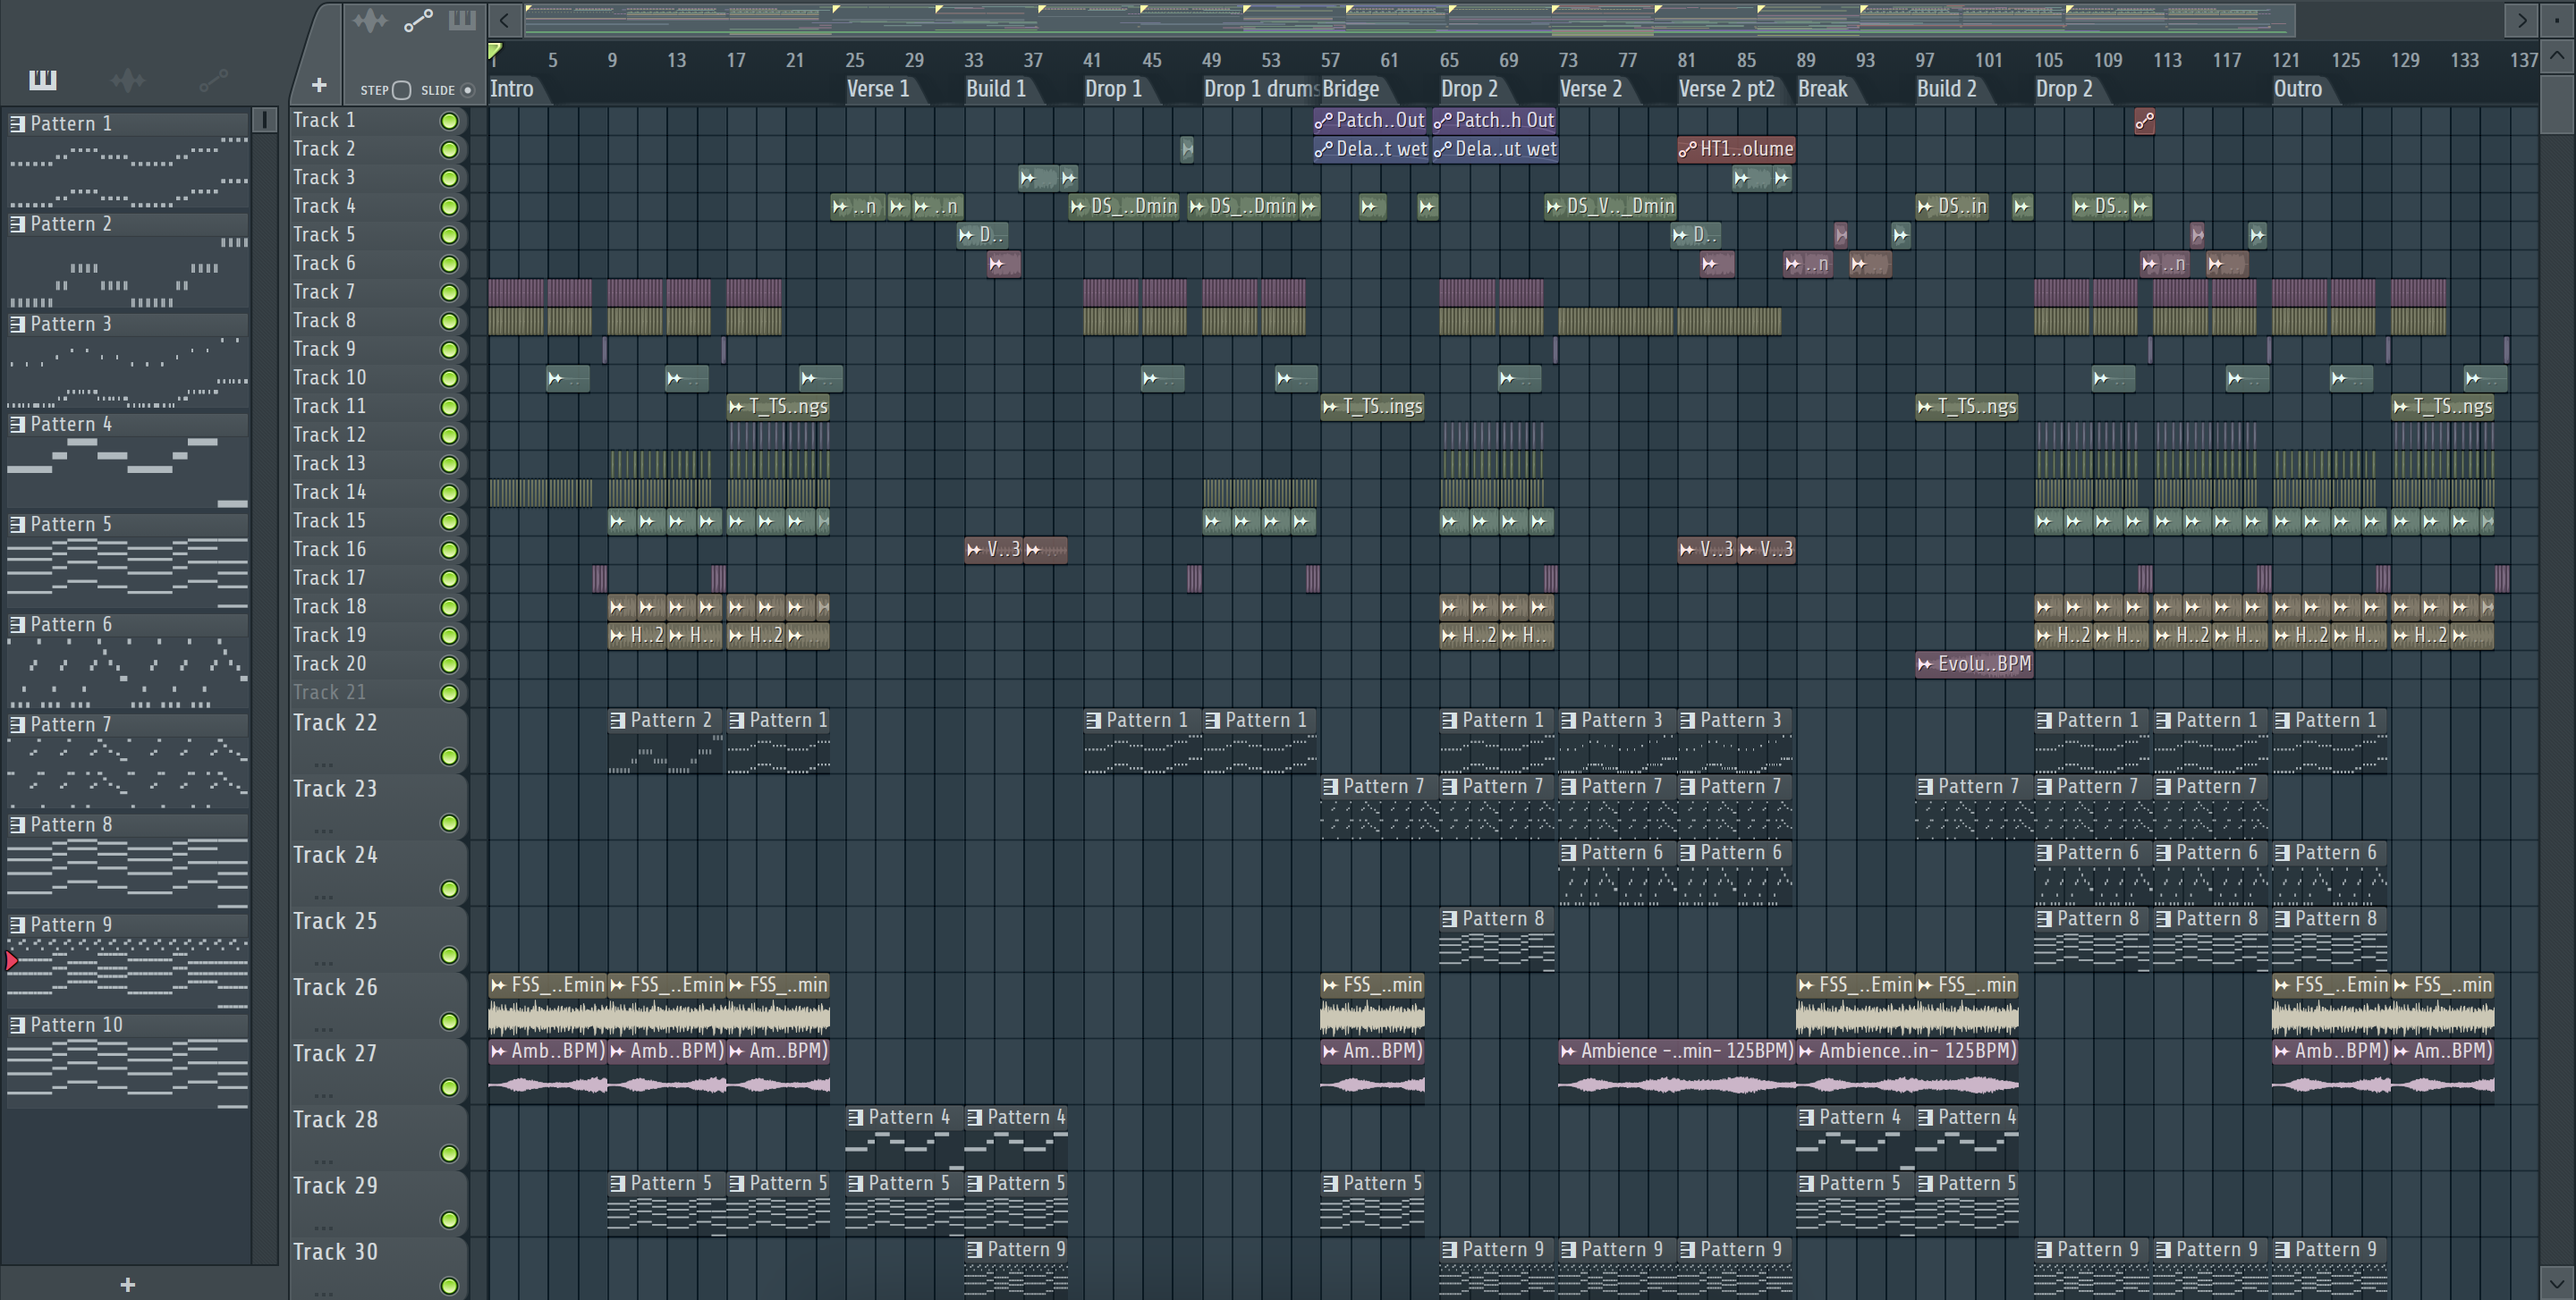Add a new track with the plus button
This screenshot has width=2576, height=1300.
point(319,86)
